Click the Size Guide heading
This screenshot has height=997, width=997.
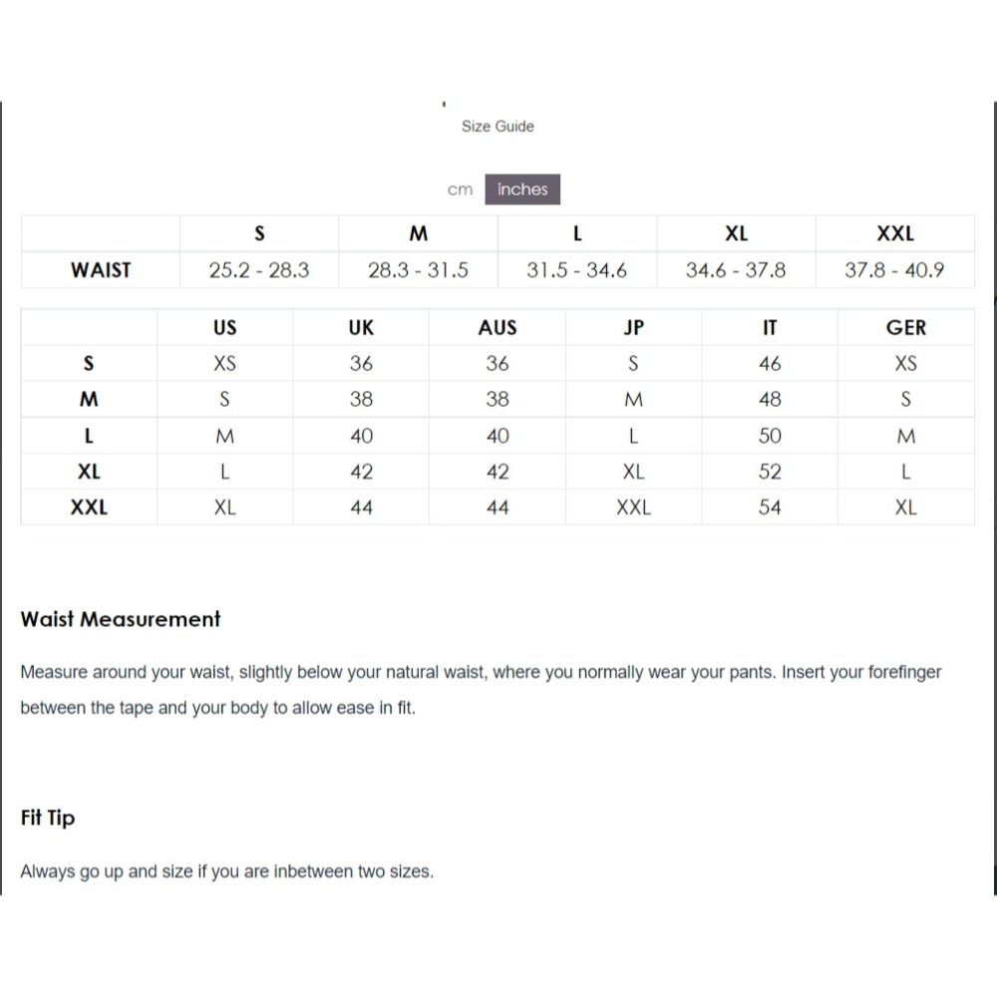coord(498,127)
